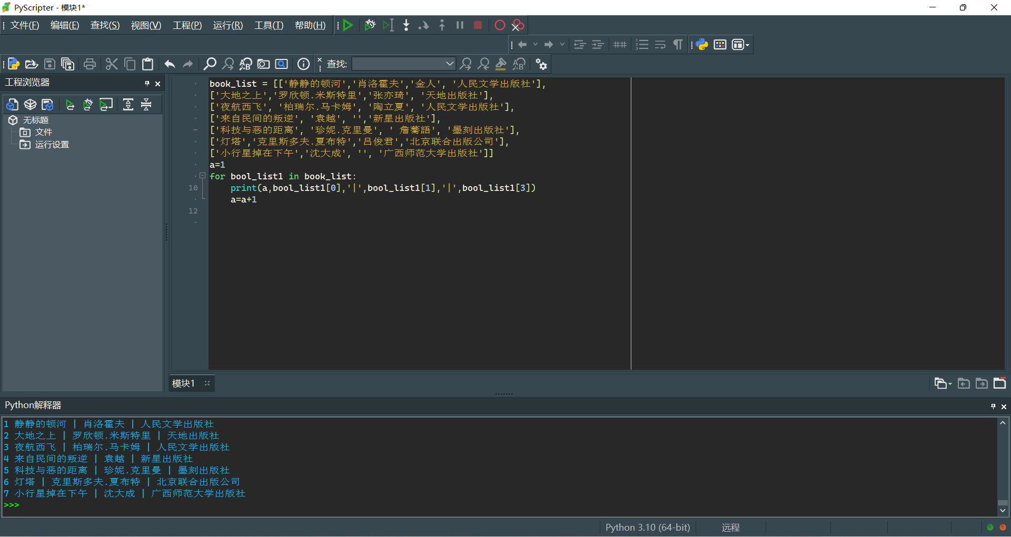Image resolution: width=1011 pixels, height=537 pixels.
Task: Click the Find Next icon in main toolbar
Action: click(x=227, y=64)
